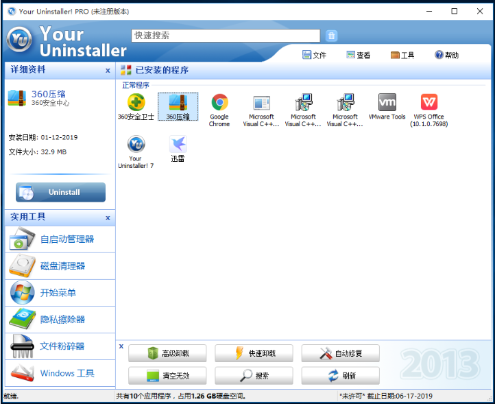Click the 清空无效 button
The image size is (495, 404).
167,376
